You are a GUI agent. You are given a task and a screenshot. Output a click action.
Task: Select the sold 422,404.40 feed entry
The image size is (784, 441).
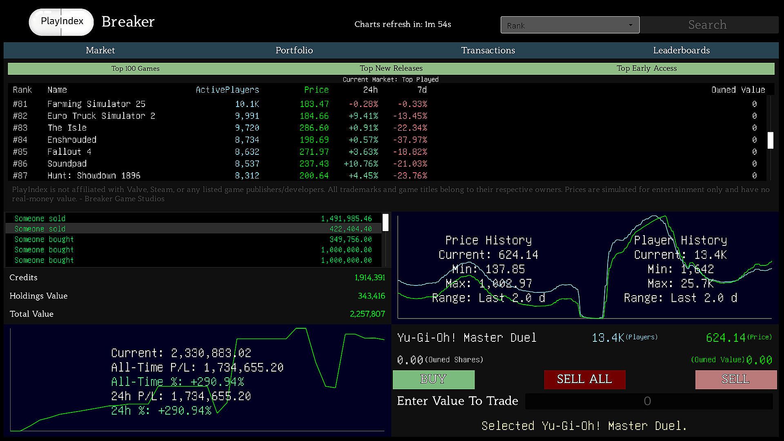pyautogui.click(x=194, y=229)
